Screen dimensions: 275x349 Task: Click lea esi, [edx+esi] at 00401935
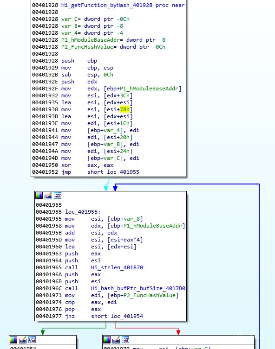click(x=97, y=102)
